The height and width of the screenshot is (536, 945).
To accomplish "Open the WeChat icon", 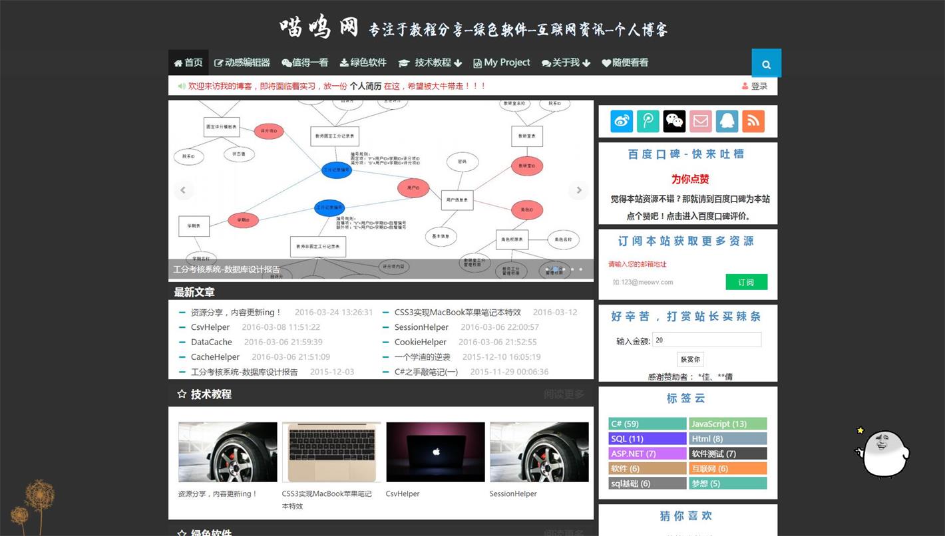I will pyautogui.click(x=674, y=121).
